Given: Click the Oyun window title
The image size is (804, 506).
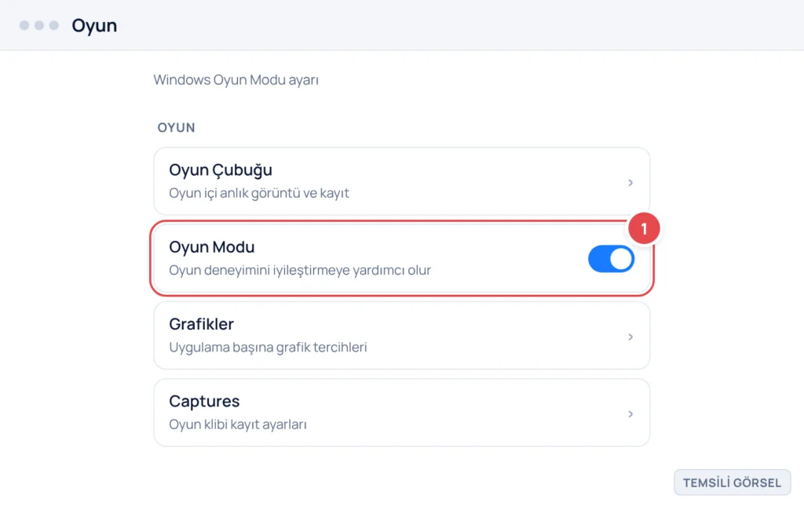Looking at the screenshot, I should [x=94, y=26].
